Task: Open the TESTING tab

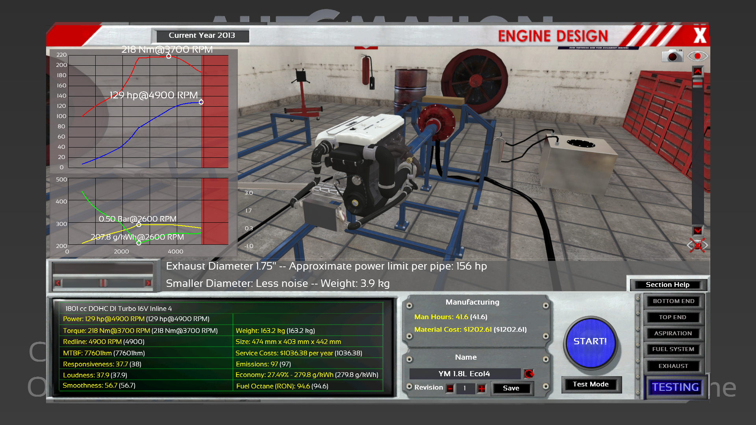Action: (x=675, y=387)
